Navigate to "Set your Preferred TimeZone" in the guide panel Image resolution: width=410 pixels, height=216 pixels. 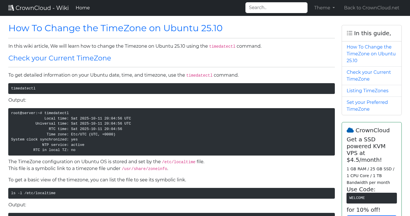(x=367, y=106)
